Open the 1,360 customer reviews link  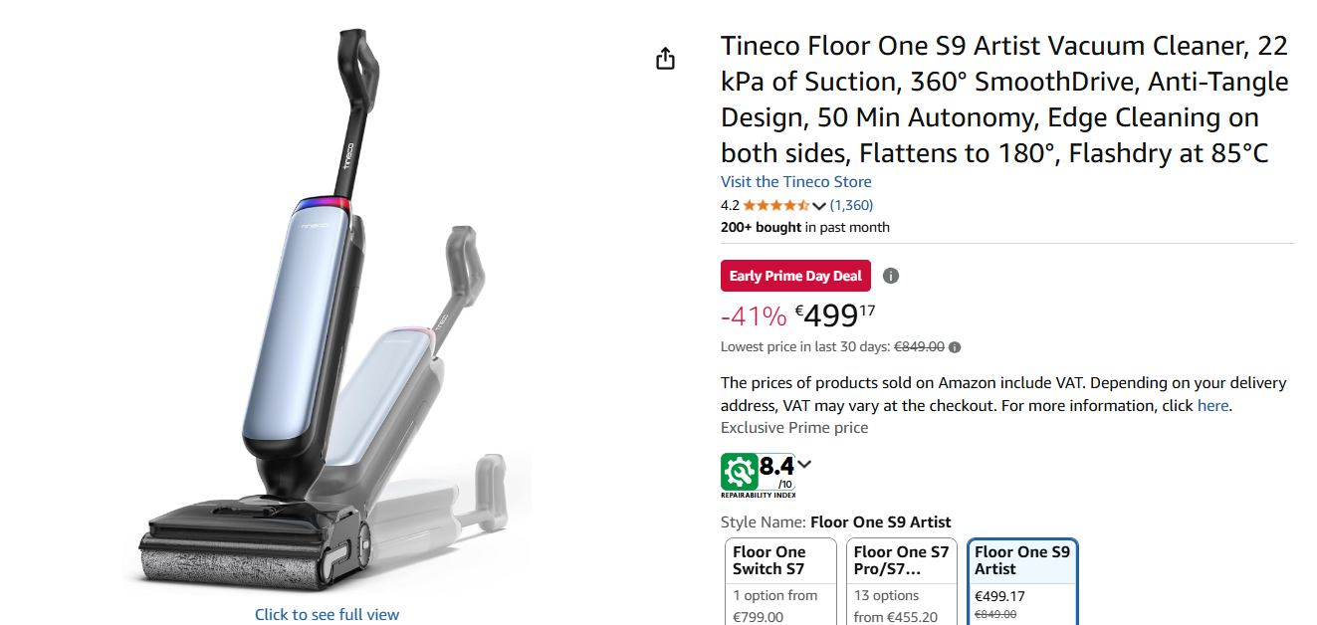[x=851, y=205]
